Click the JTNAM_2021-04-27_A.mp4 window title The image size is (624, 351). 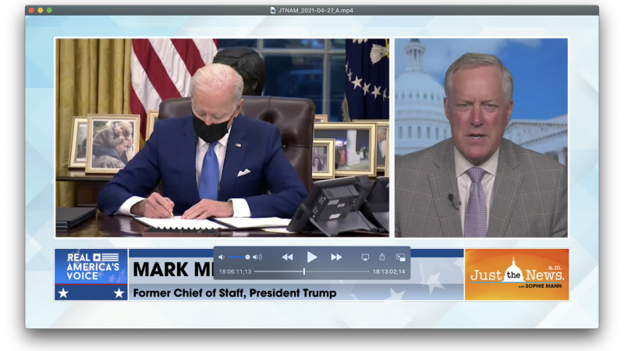316,10
